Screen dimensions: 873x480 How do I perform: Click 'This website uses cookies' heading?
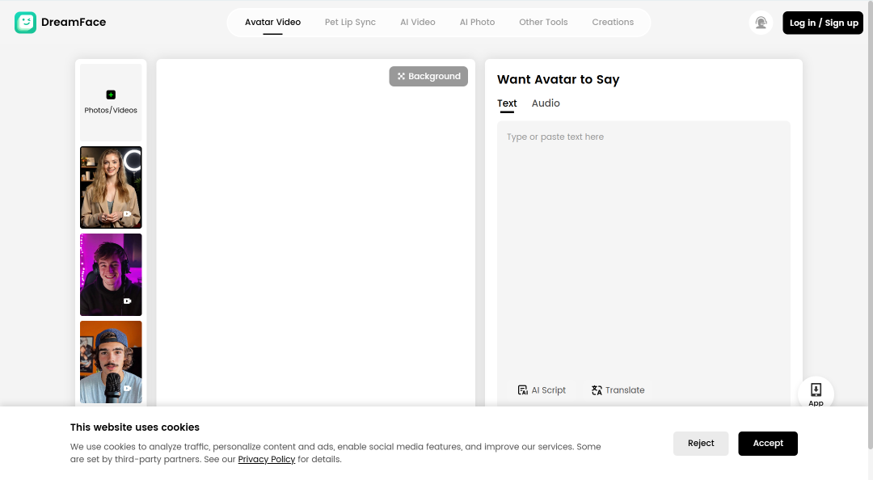(x=135, y=427)
